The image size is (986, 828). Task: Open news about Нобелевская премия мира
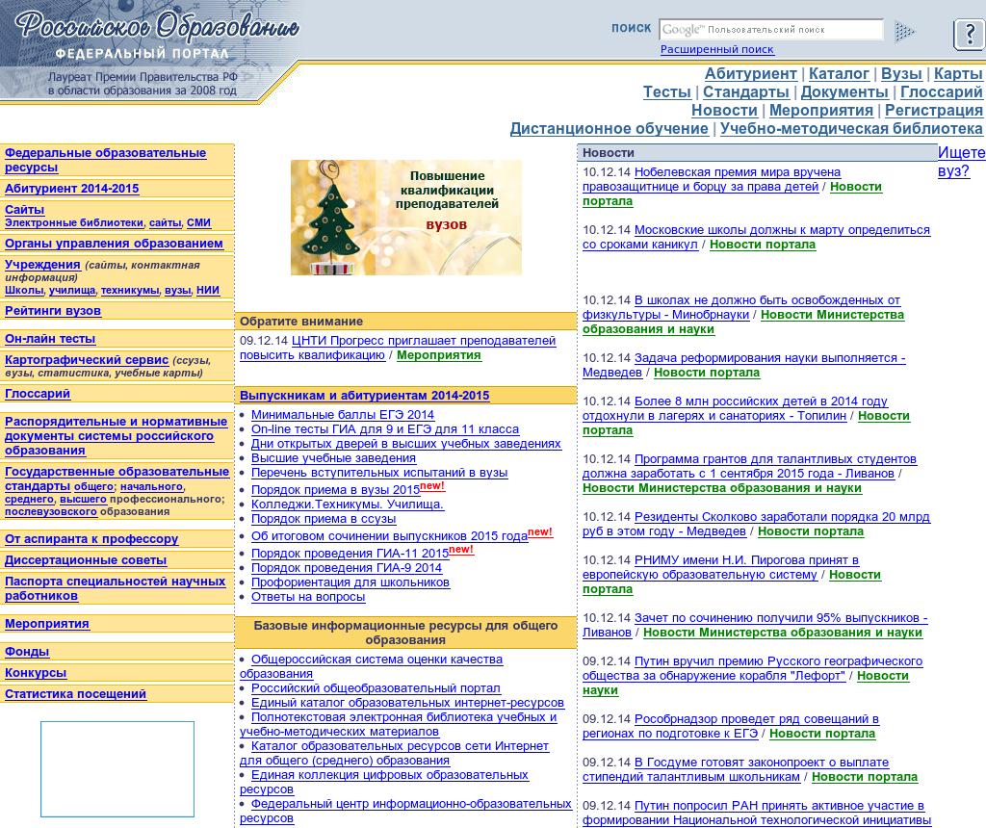(711, 179)
